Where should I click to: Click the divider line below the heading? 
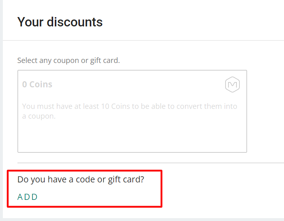(x=142, y=41)
